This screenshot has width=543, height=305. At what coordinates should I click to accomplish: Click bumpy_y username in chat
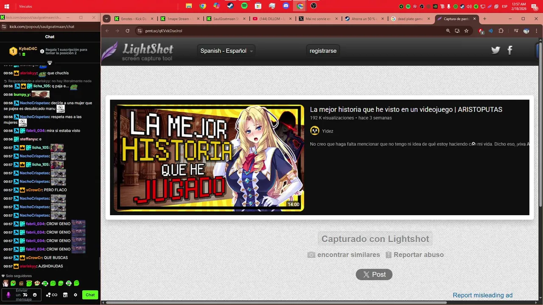click(22, 94)
